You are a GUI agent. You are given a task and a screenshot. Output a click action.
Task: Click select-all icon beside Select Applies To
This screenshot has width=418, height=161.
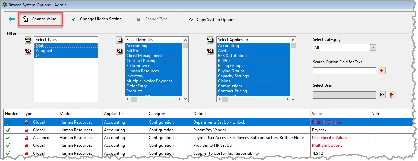click(210, 41)
